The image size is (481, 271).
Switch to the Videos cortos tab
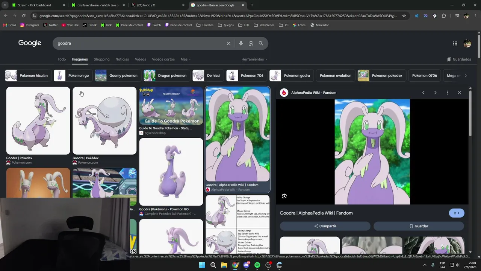163,59
